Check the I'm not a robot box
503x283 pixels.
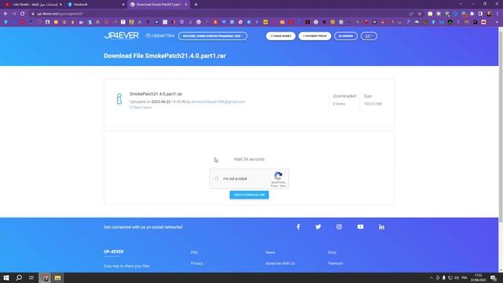pyautogui.click(x=217, y=178)
